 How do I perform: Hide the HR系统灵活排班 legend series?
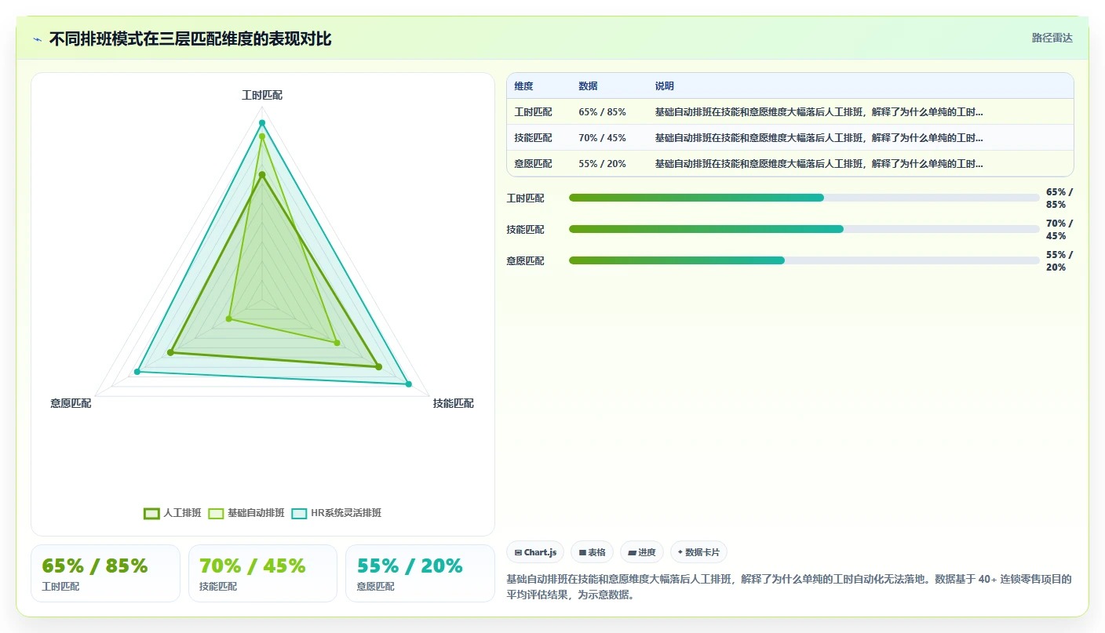pos(337,513)
